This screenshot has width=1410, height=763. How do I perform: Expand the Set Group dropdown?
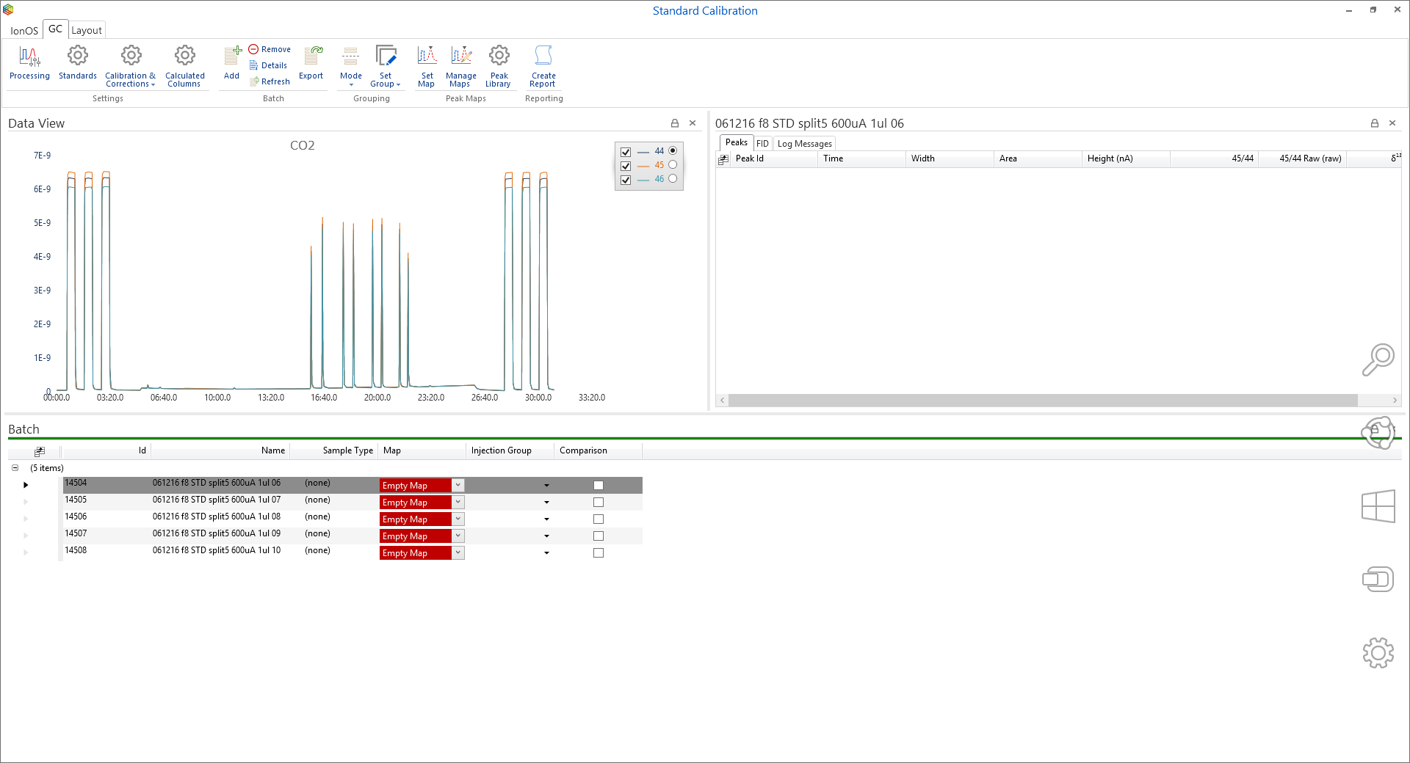[386, 80]
